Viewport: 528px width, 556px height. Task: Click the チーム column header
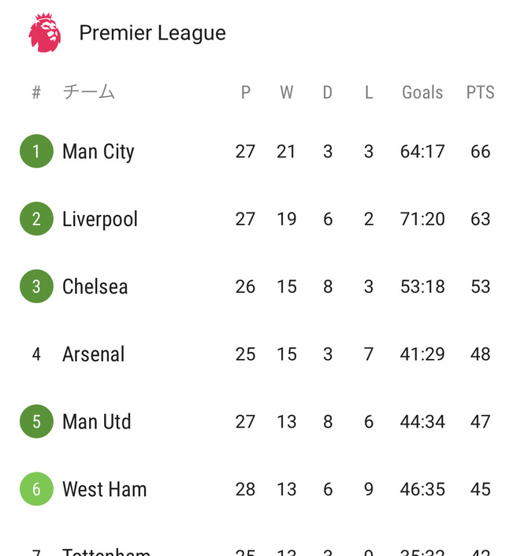89,92
